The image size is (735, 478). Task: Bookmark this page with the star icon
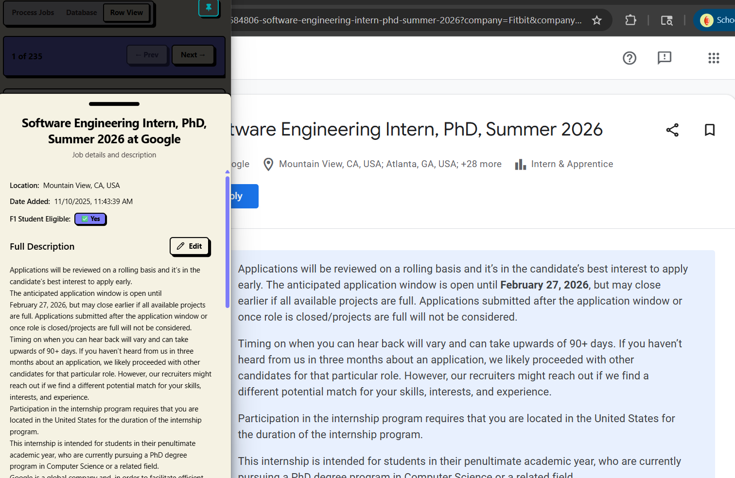(596, 20)
